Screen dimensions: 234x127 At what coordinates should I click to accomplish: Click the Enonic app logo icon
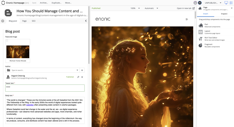[3, 2]
